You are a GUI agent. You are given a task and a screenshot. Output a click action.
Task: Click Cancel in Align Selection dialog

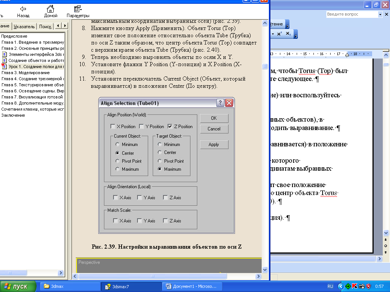214,129
